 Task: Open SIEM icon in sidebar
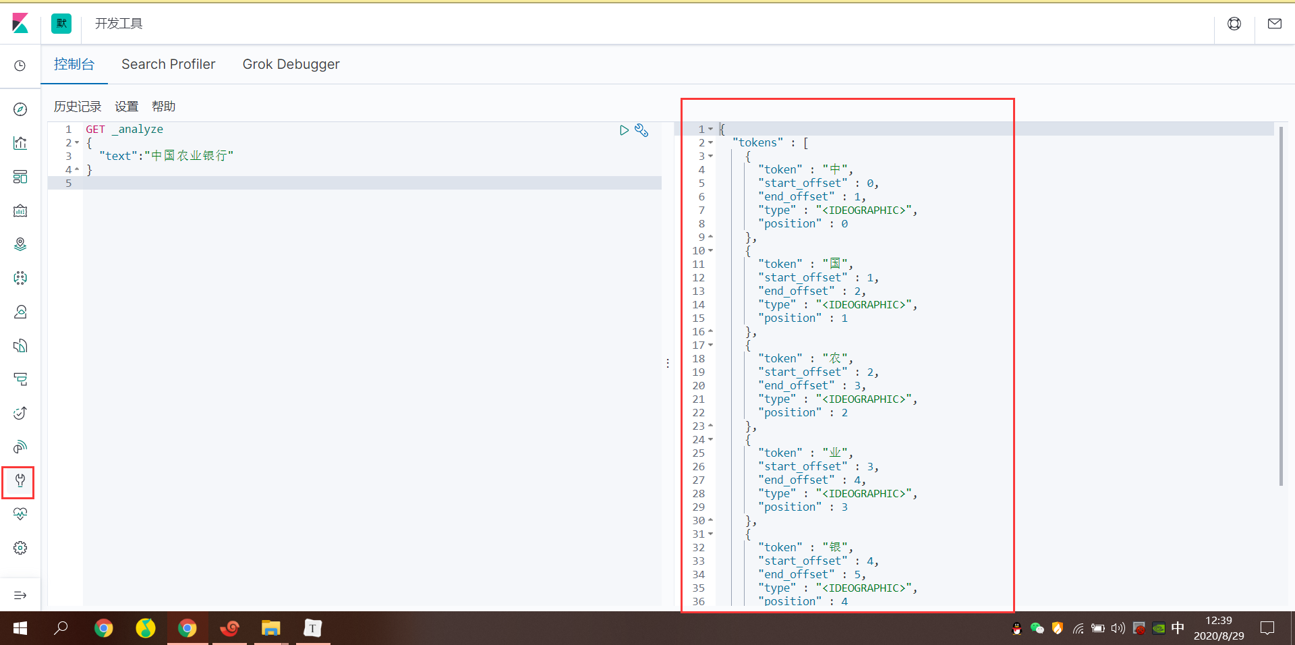(x=20, y=447)
